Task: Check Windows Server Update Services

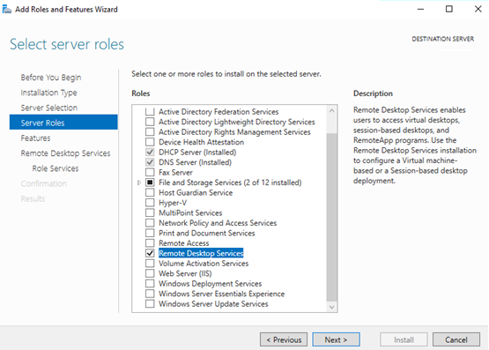Action: [150, 303]
